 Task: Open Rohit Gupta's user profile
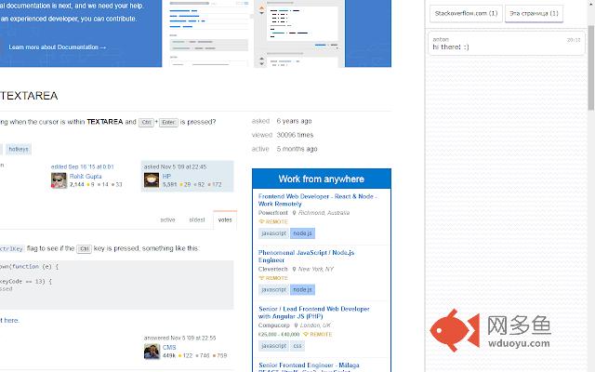(x=86, y=176)
